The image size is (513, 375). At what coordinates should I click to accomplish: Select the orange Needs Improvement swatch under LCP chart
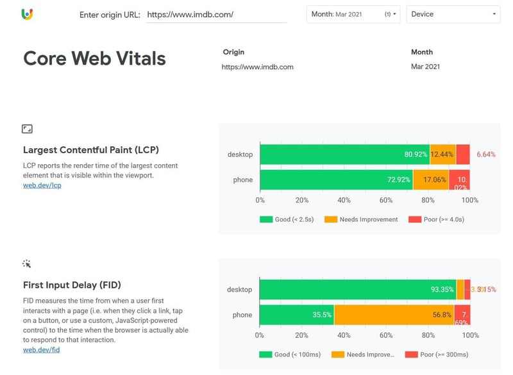[x=331, y=219]
